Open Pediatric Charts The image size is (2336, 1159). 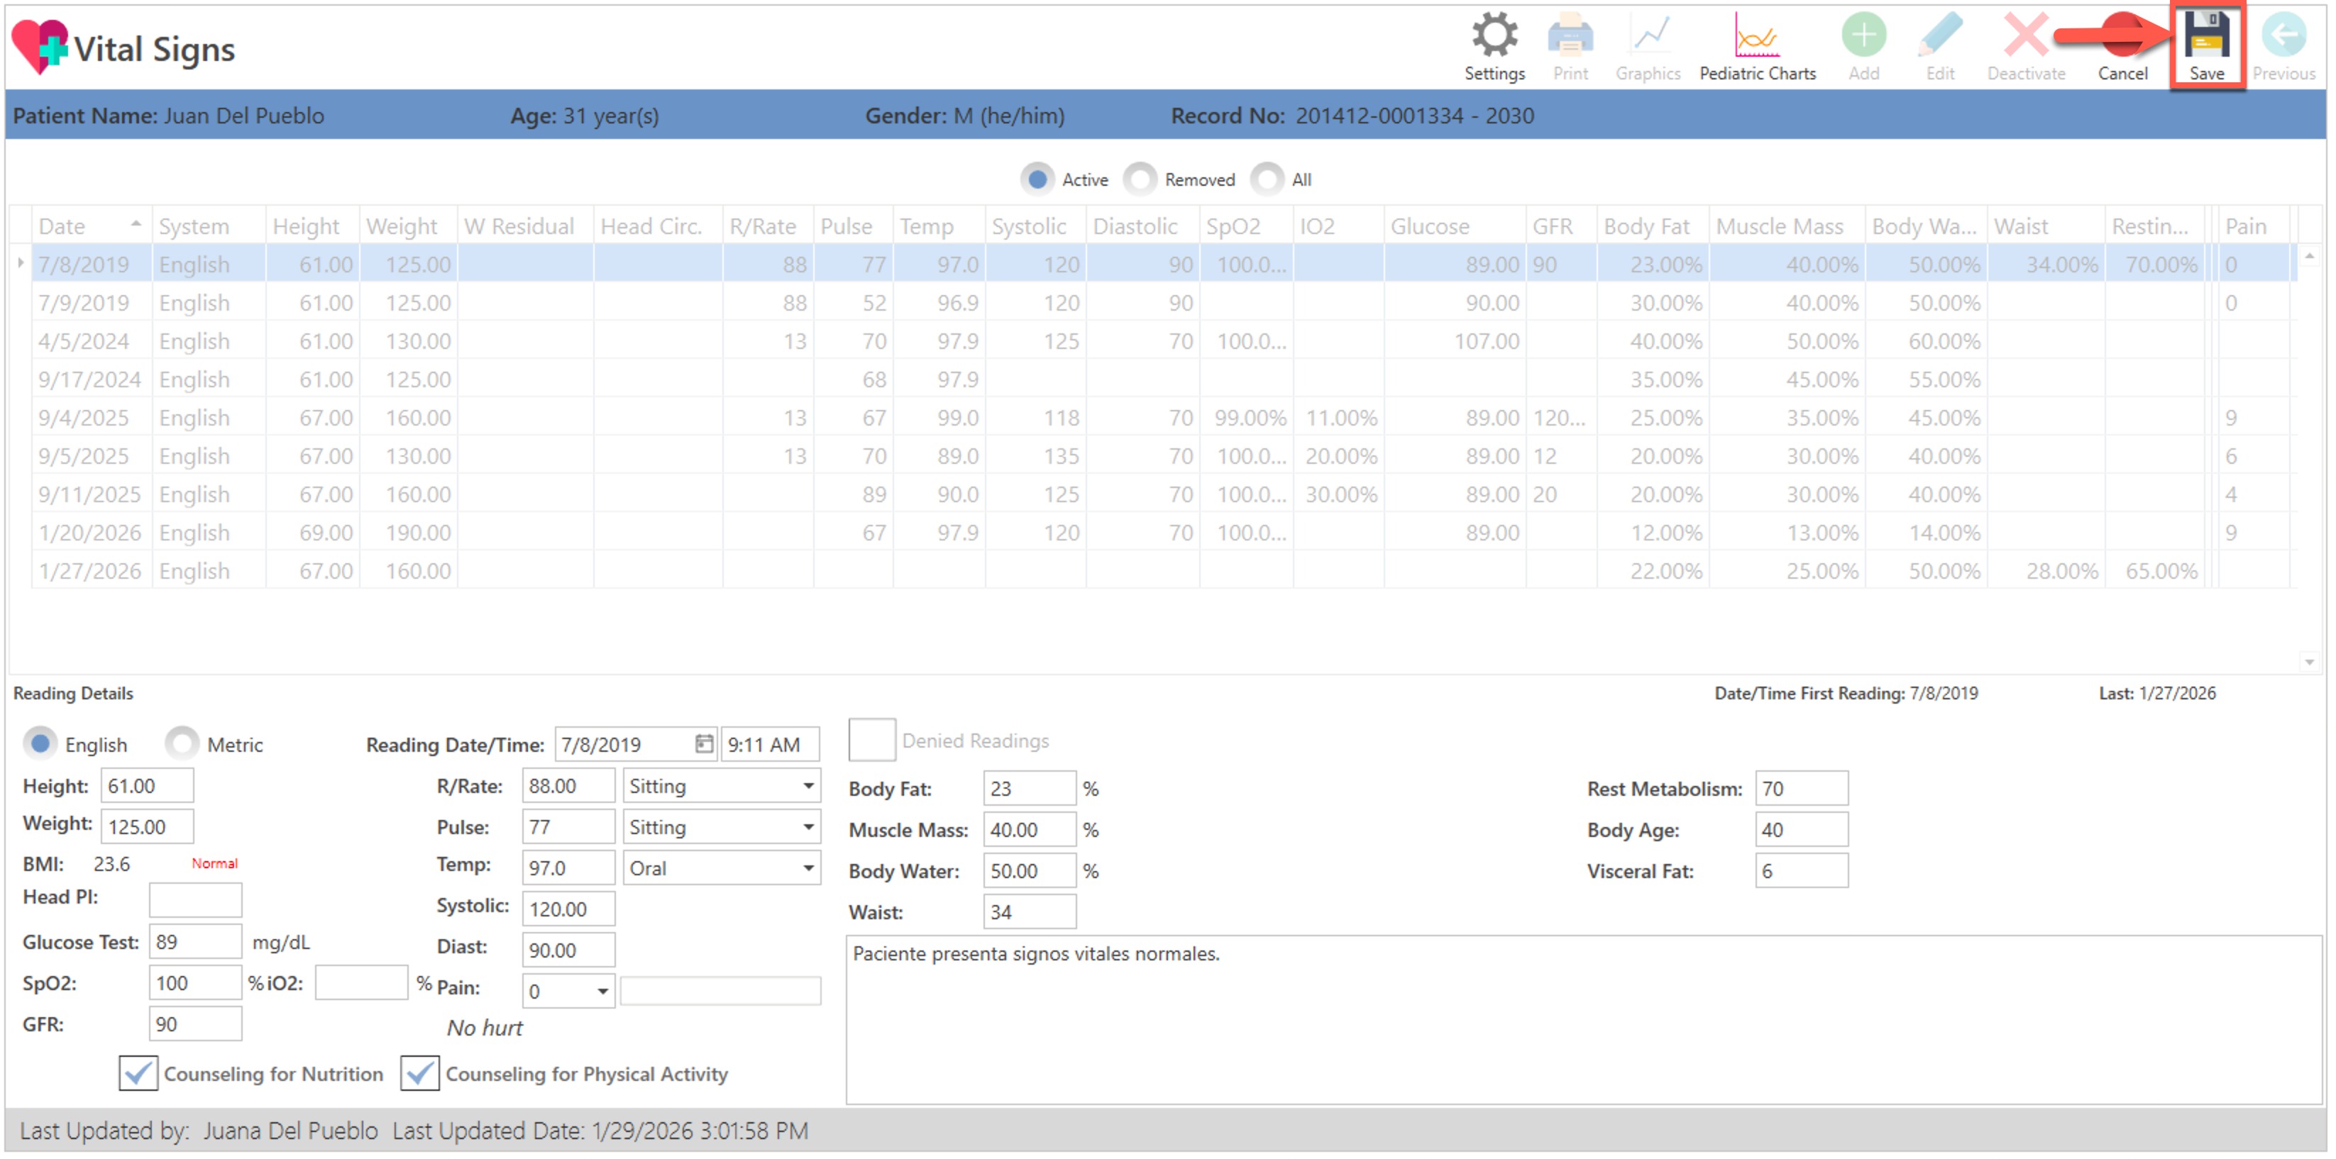[x=1756, y=38]
